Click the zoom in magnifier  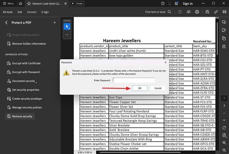pyautogui.click(x=224, y=143)
